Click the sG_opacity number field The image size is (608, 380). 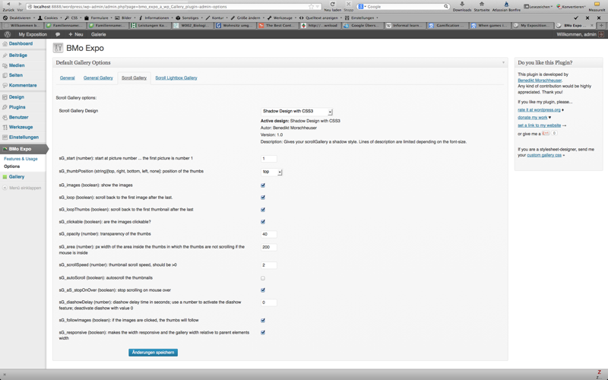pos(269,234)
